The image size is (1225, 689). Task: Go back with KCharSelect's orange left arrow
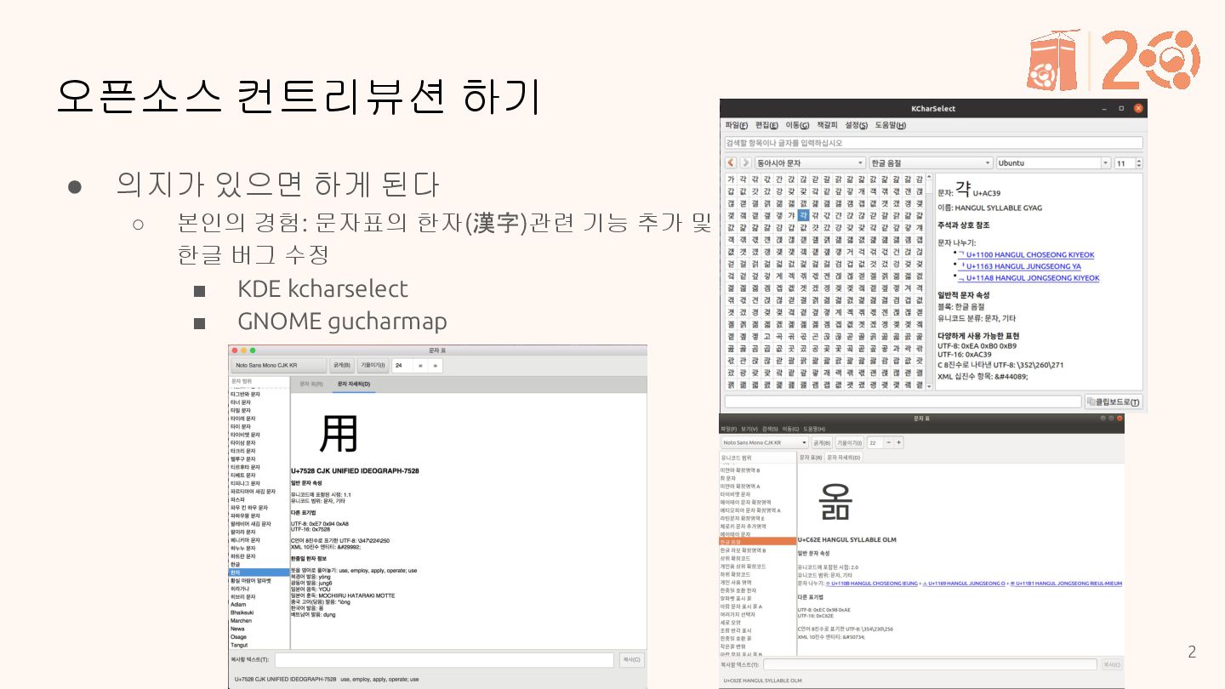pos(731,162)
